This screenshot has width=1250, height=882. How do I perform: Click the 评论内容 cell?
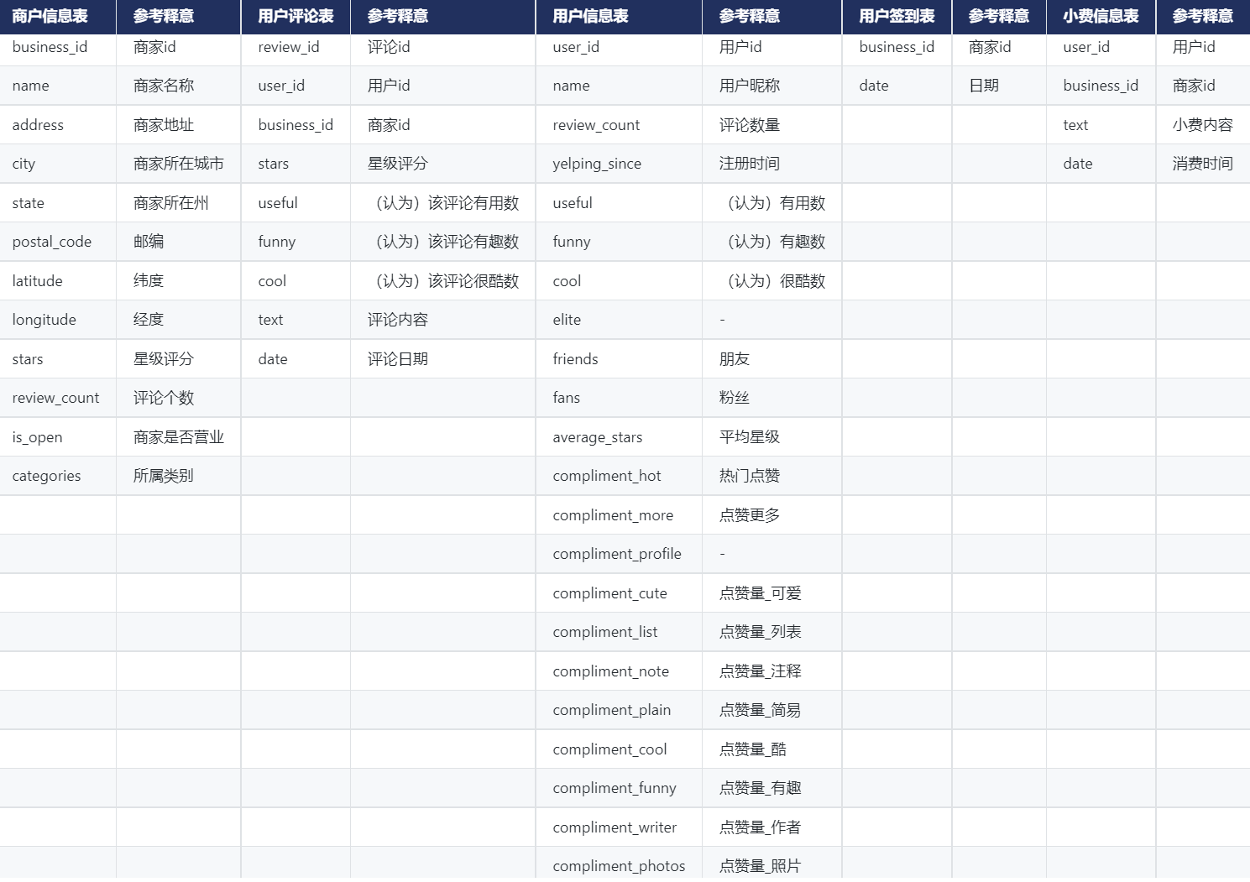(x=442, y=320)
